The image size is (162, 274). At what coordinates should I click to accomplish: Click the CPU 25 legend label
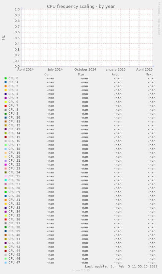click(14, 176)
